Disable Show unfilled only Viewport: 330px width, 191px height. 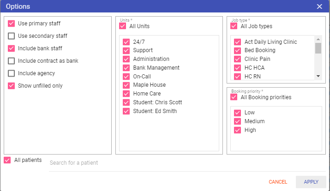(12, 86)
